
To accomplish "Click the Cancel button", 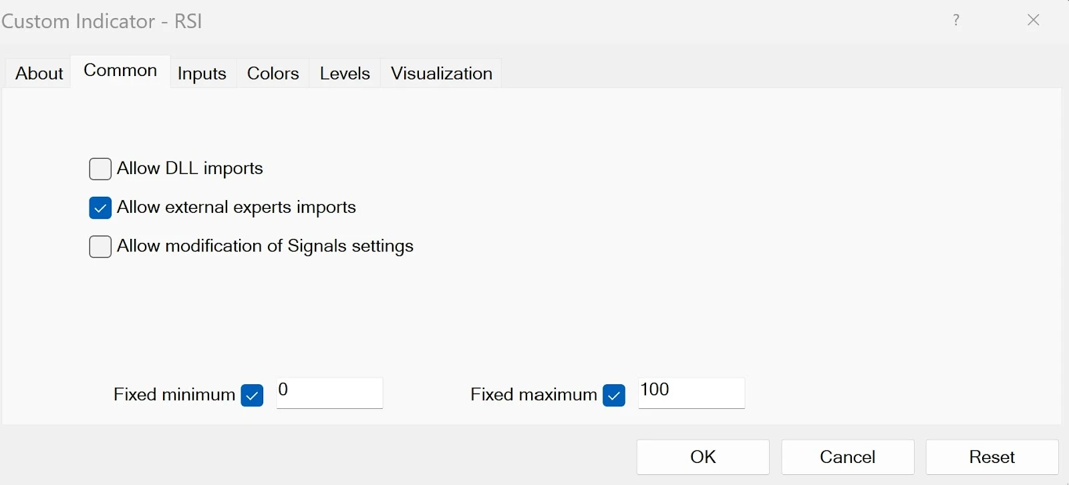I will click(x=847, y=457).
